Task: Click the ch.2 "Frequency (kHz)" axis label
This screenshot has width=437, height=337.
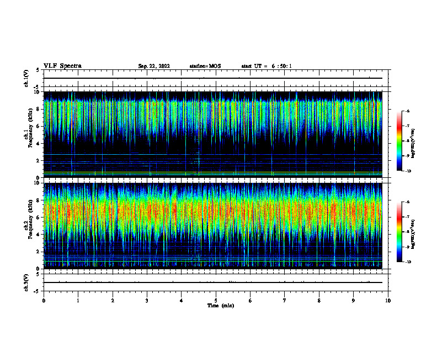Action: point(30,219)
